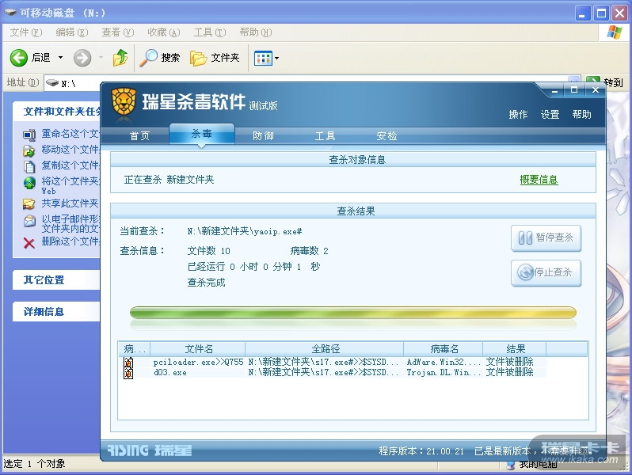
Task: Click removable disk icon in Explorer title bar
Action: [10, 13]
